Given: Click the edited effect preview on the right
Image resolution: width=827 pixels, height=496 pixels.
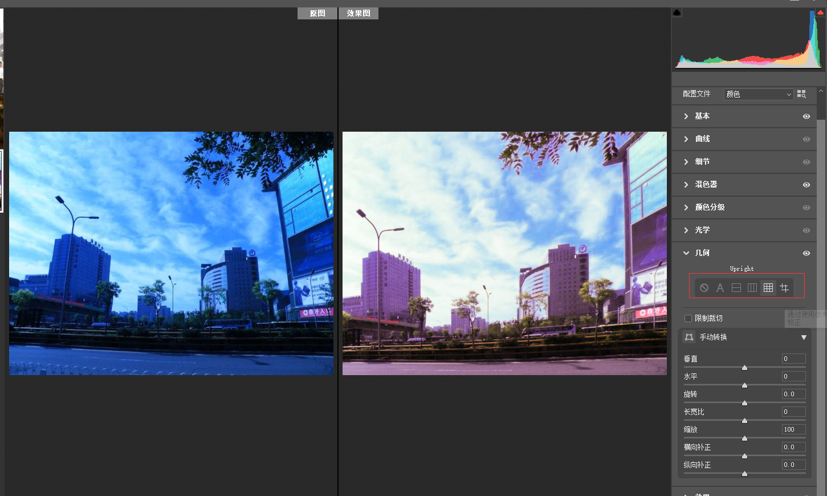Looking at the screenshot, I should pos(504,253).
